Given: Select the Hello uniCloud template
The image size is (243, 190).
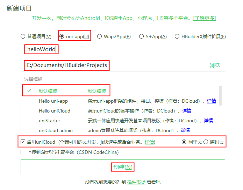Looking at the screenshot, I should (54, 111).
